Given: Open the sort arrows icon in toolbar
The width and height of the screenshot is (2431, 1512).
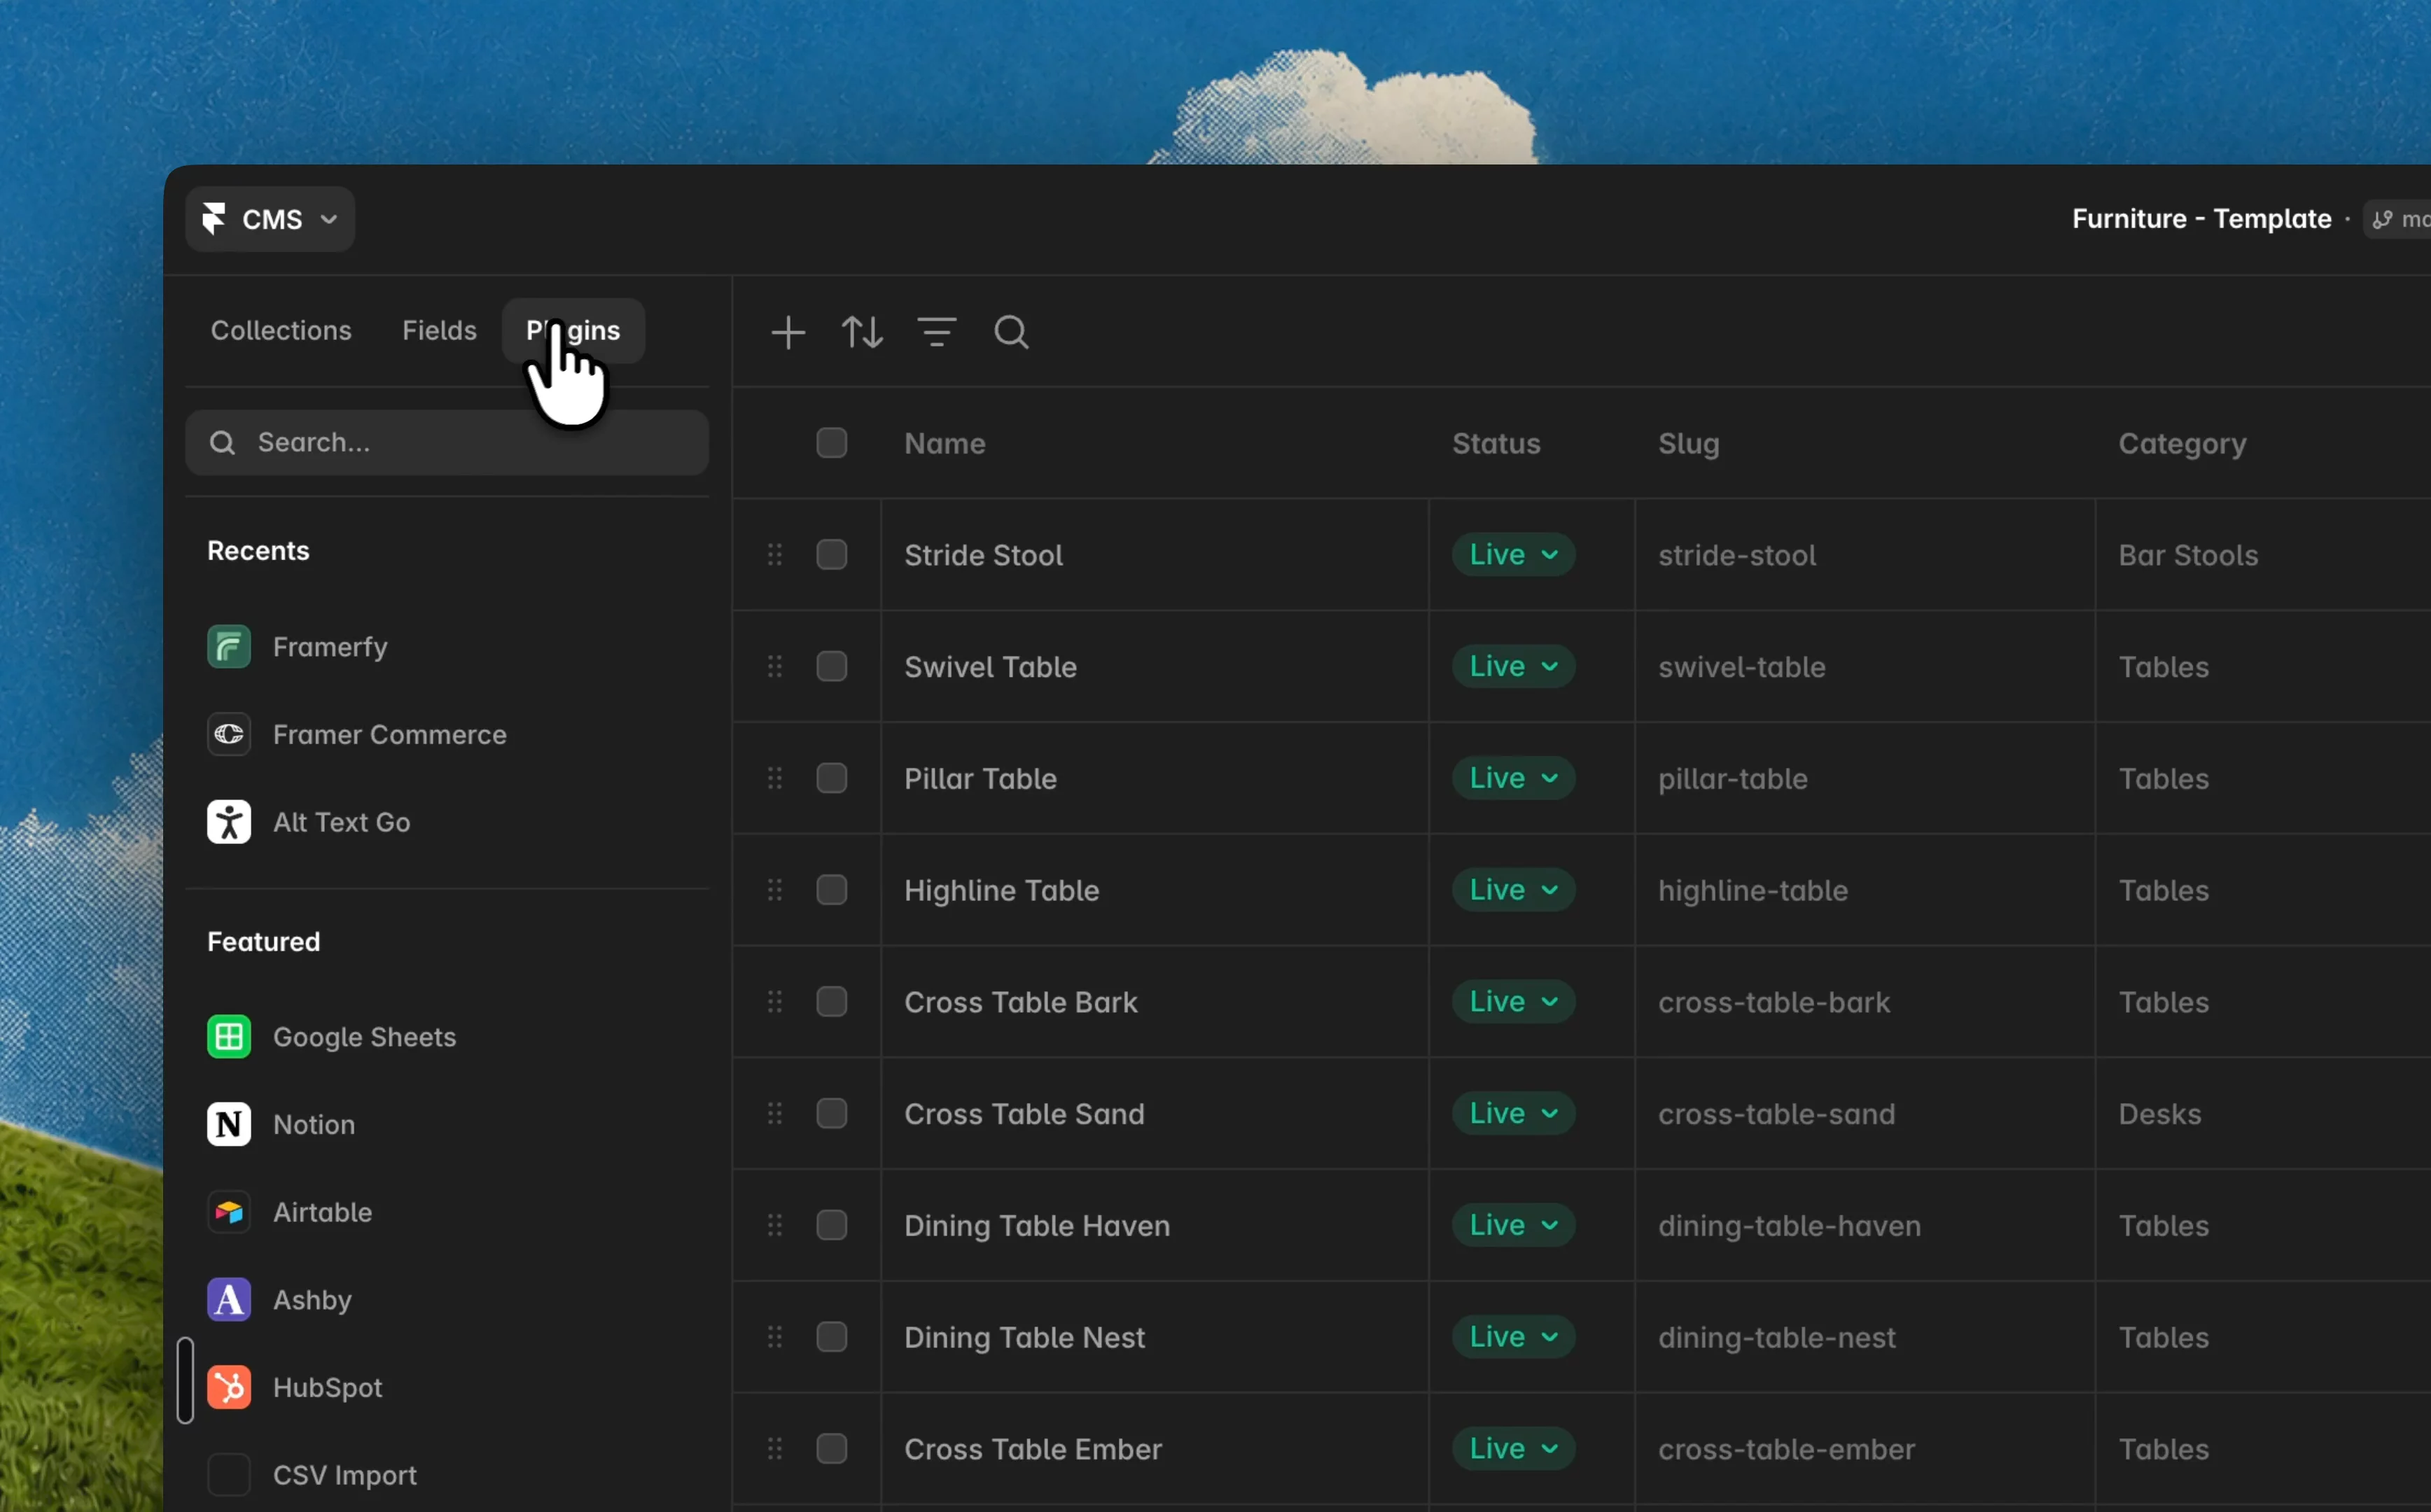Looking at the screenshot, I should 862,332.
